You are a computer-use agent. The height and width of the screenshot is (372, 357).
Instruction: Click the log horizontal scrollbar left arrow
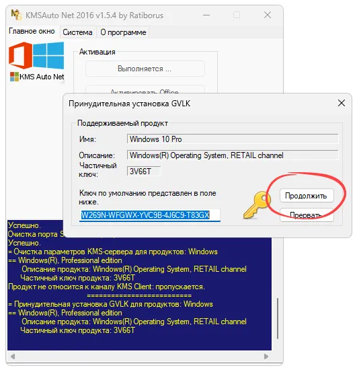(x=13, y=357)
